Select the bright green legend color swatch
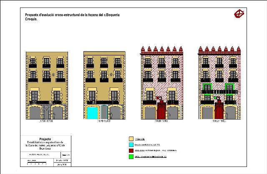This screenshot has width=267, height=174. pyautogui.click(x=131, y=157)
